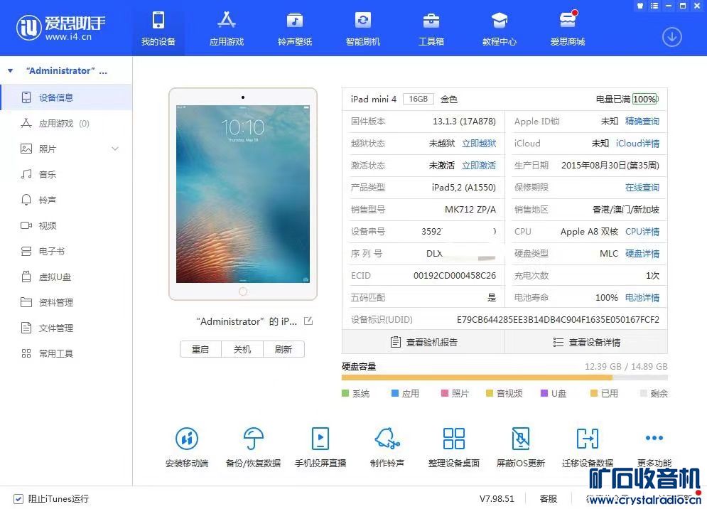
Task: Click the UDID value text
Action: (558, 320)
